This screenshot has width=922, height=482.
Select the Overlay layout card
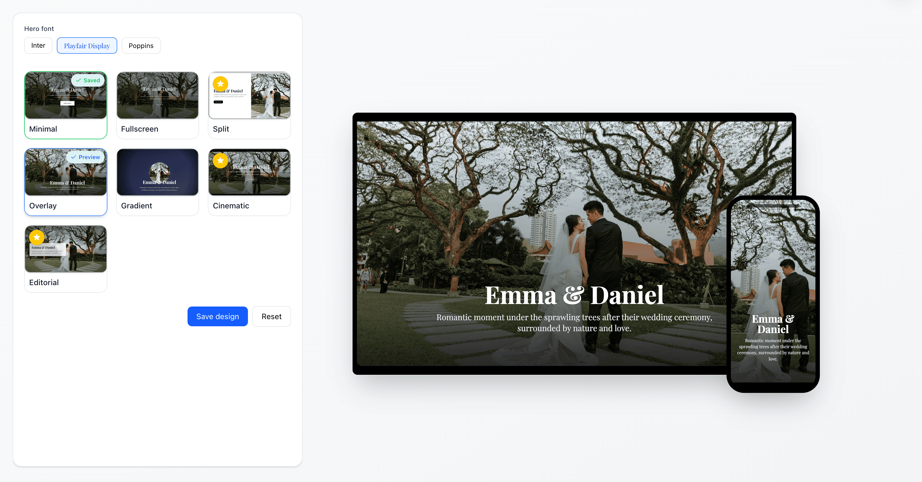(66, 182)
